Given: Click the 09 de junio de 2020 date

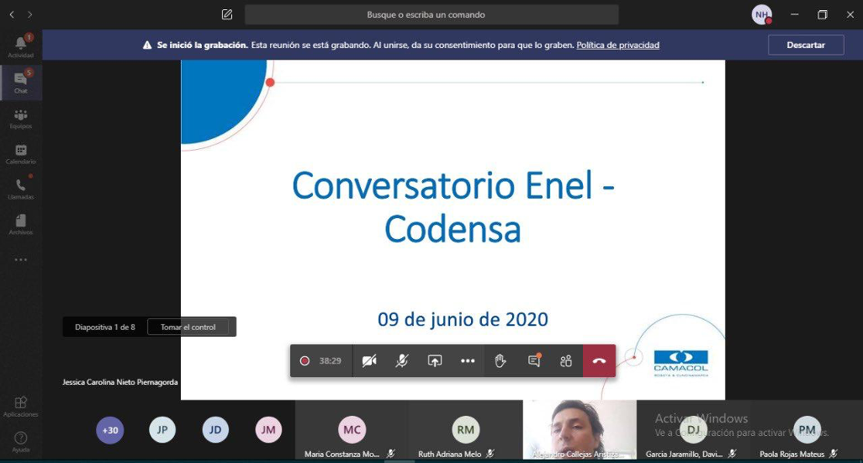Looking at the screenshot, I should (463, 319).
